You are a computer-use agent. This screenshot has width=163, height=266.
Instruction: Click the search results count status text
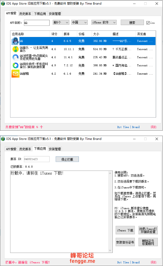(x=24, y=127)
